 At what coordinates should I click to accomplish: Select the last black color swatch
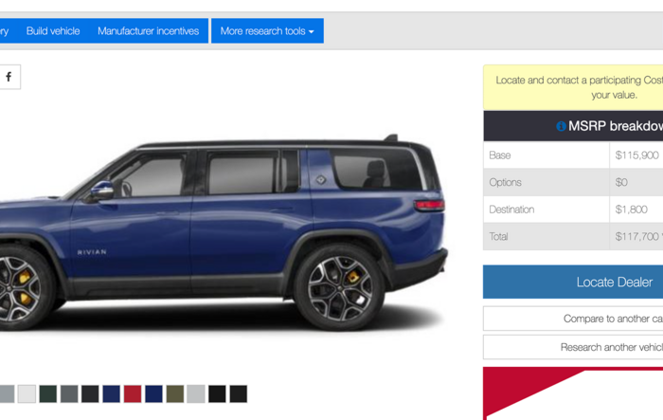238,393
